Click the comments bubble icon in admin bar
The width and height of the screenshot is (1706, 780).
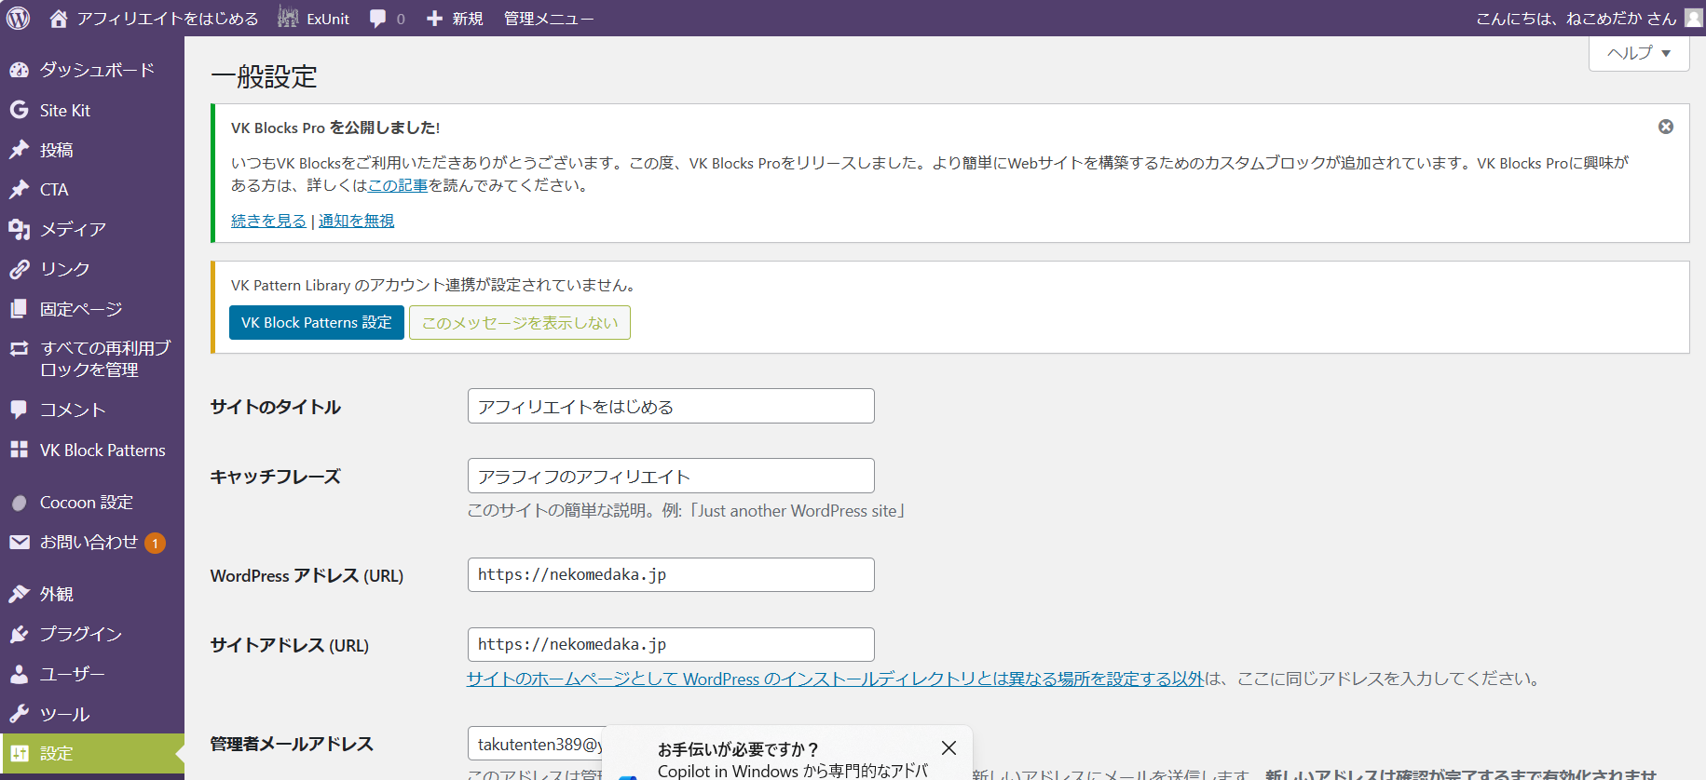pyautogui.click(x=377, y=19)
